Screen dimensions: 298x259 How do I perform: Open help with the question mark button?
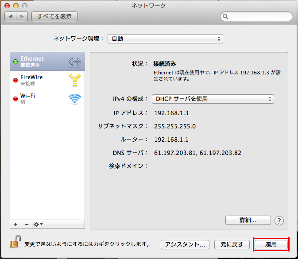pyautogui.click(x=279, y=221)
